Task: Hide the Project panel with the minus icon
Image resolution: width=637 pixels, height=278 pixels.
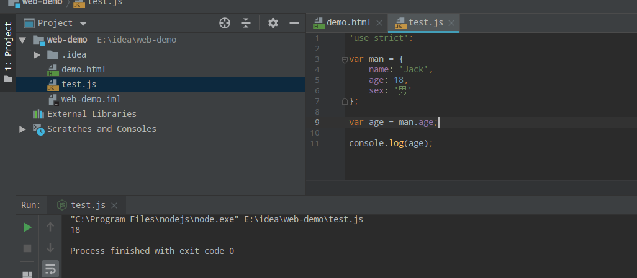Action: (294, 23)
